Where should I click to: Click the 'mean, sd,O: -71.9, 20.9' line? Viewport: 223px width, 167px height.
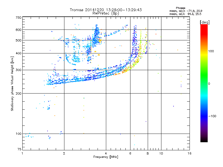tap(186, 11)
